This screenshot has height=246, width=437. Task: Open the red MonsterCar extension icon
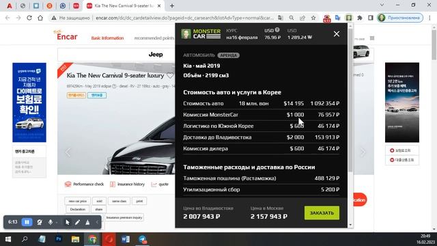(x=326, y=18)
